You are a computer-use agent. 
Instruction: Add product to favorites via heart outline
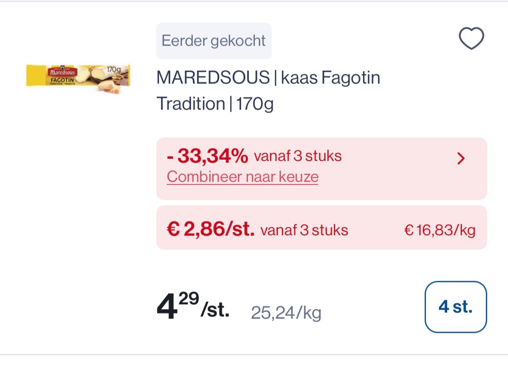[x=471, y=38]
